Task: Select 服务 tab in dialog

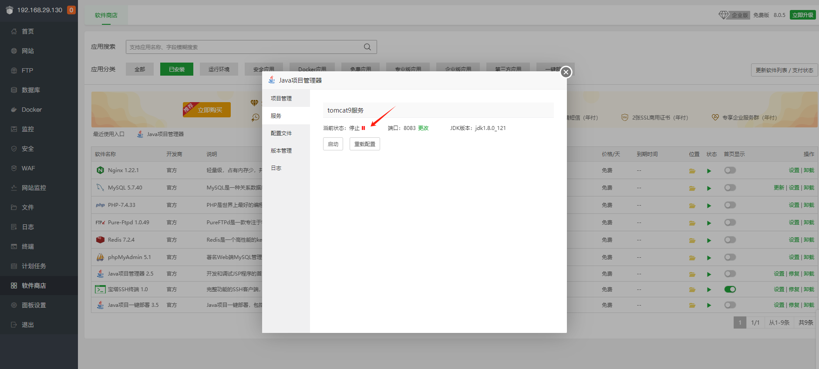Action: [x=286, y=116]
